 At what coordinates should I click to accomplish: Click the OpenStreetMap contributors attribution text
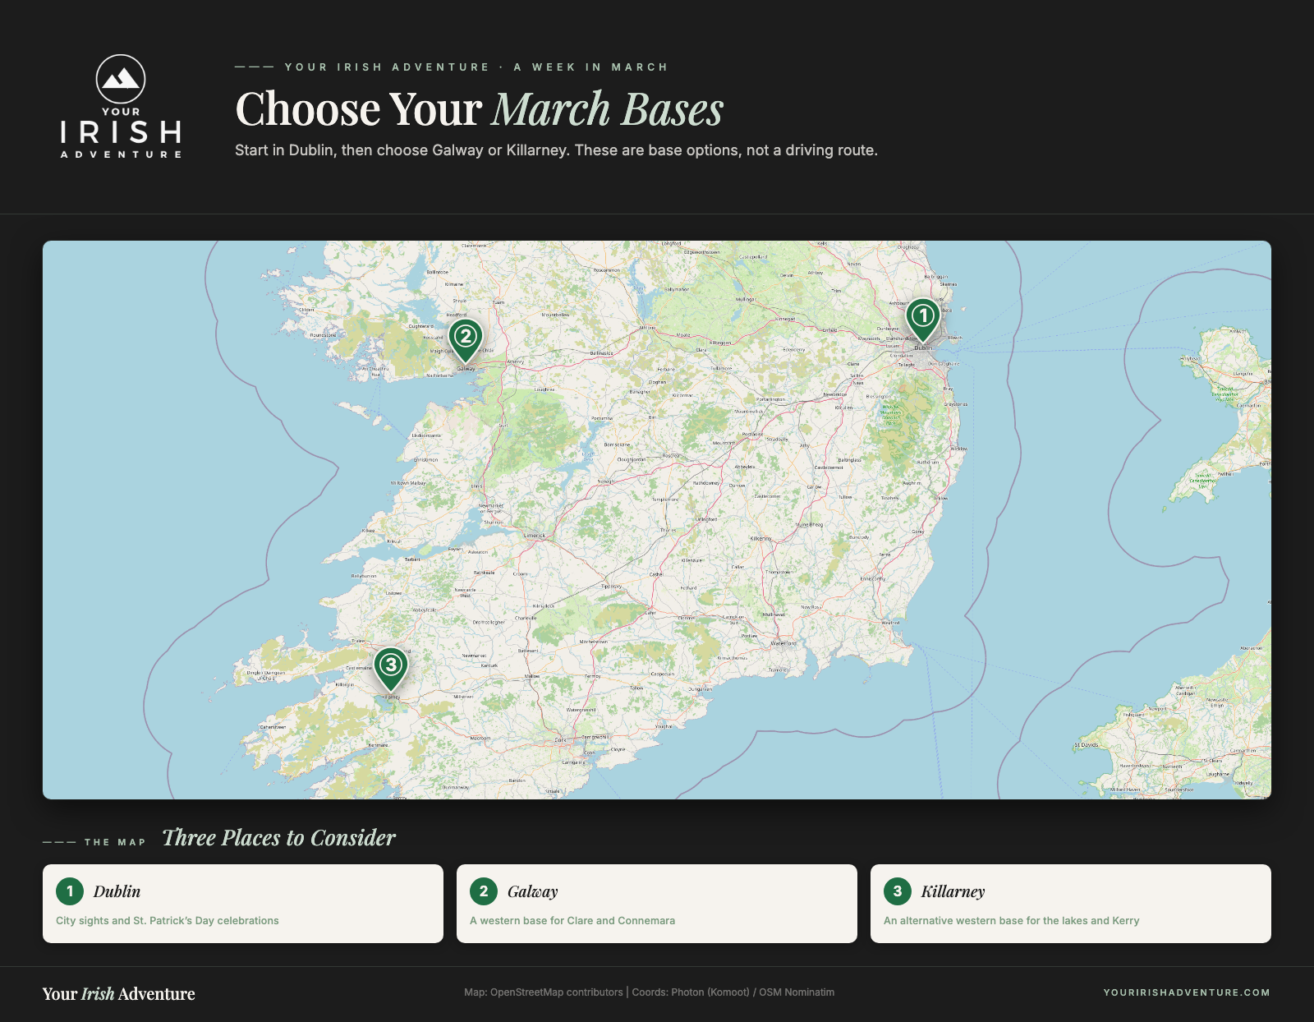(557, 992)
